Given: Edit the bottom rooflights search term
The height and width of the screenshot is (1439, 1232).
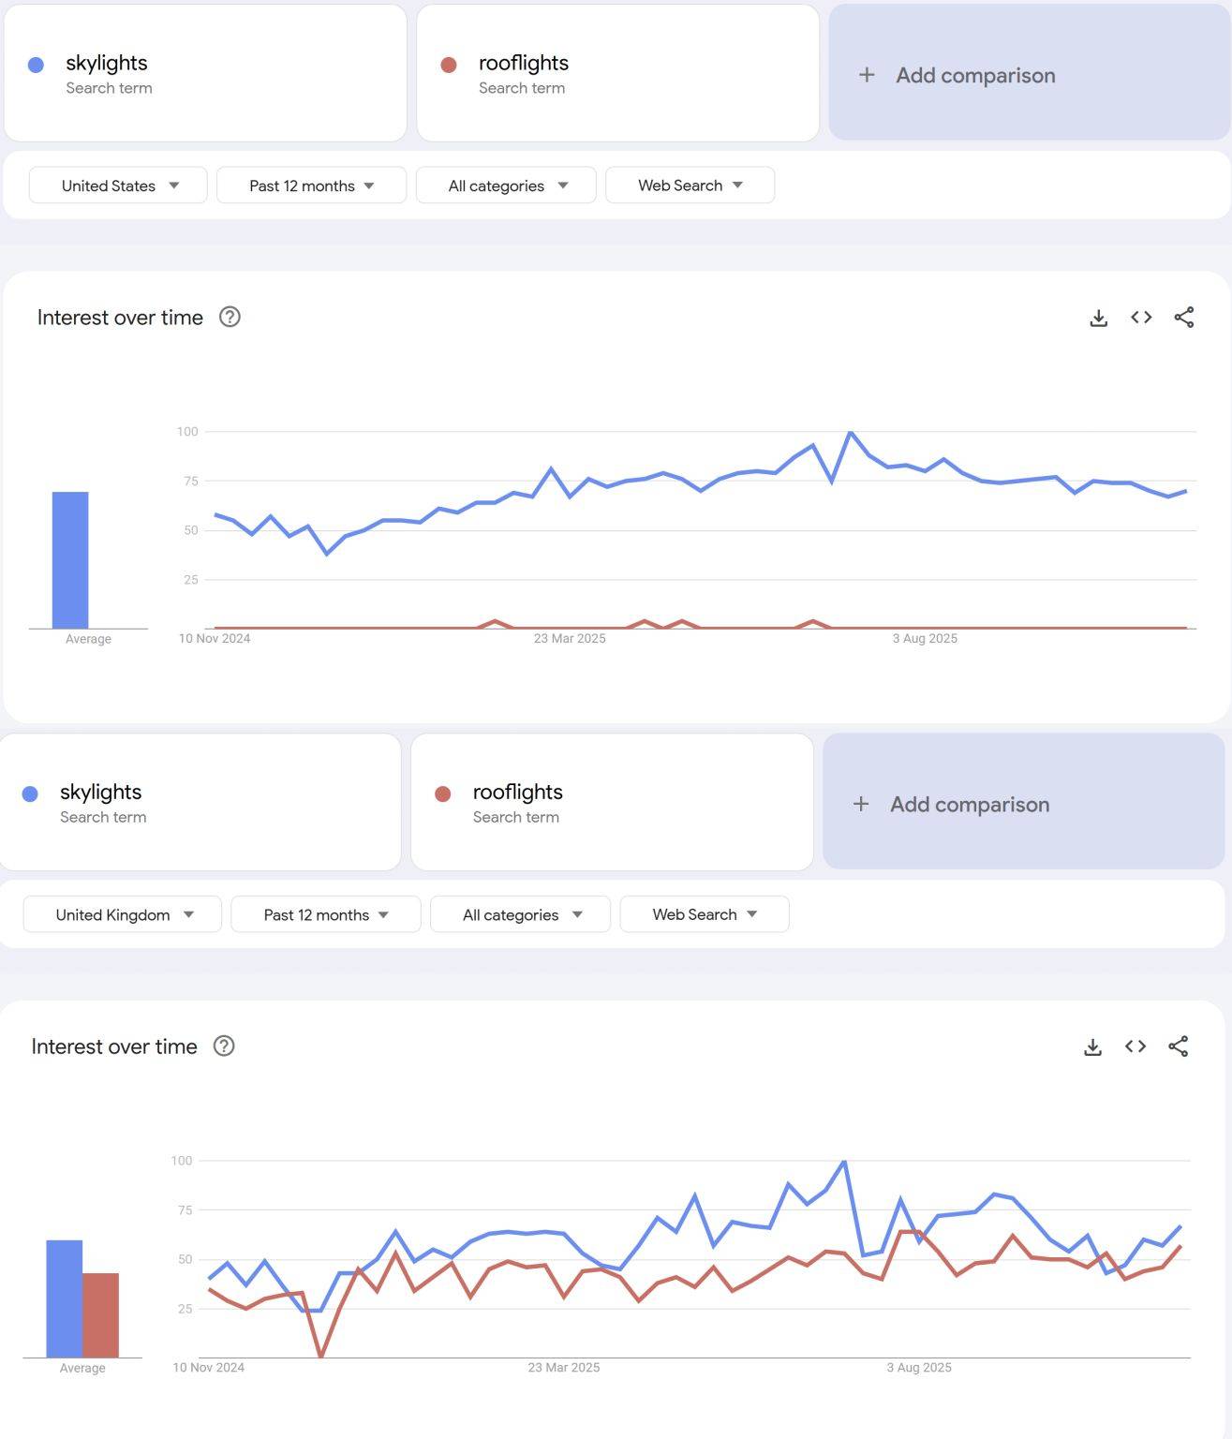Looking at the screenshot, I should point(518,793).
